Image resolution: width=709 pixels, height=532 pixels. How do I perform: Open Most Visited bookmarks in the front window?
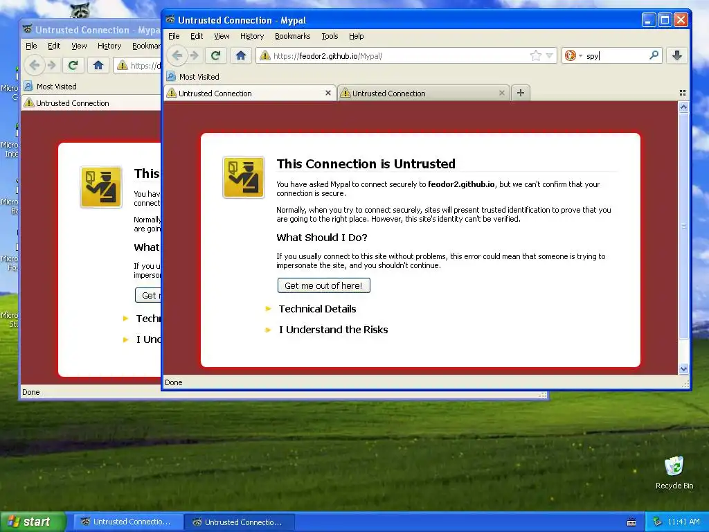[x=193, y=76]
